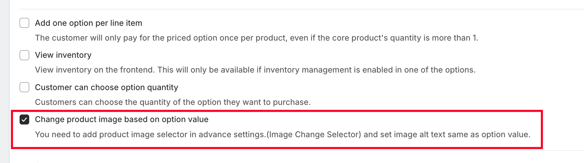Click the checkmark icon in the checked box
Image resolution: width=584 pixels, height=163 pixels.
(x=24, y=119)
